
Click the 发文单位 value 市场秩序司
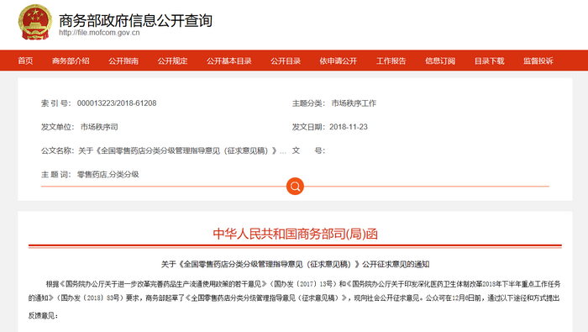coord(99,127)
